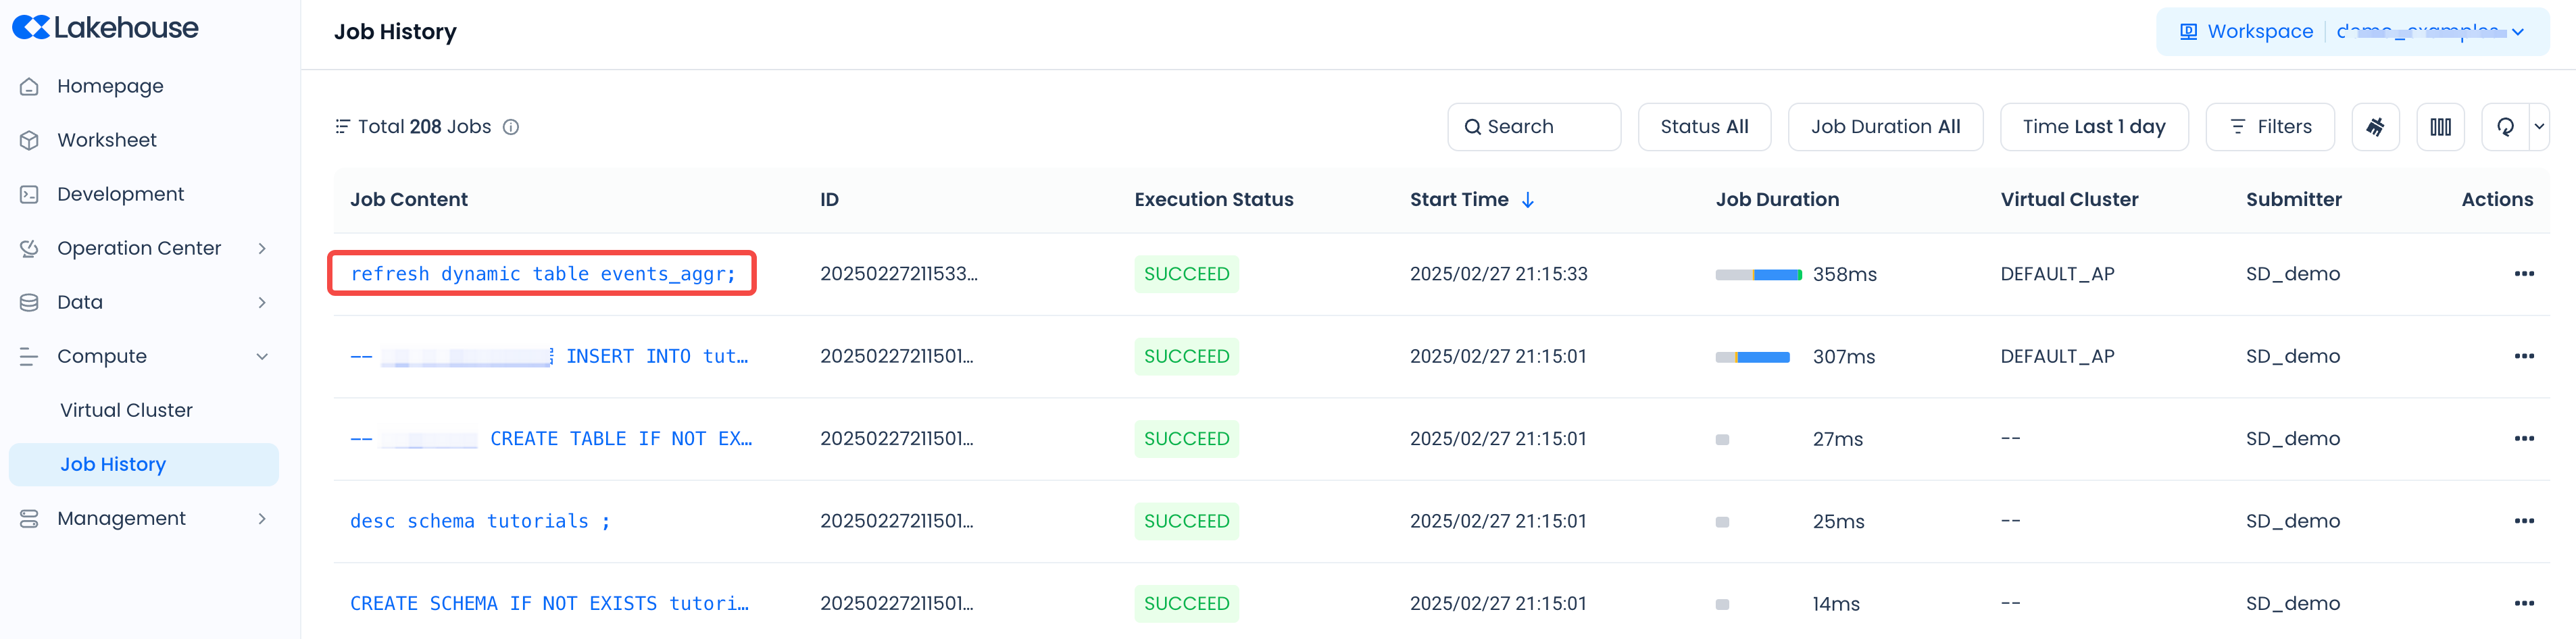Click the info icon beside Total Jobs
This screenshot has height=639, width=2576.
click(x=511, y=127)
